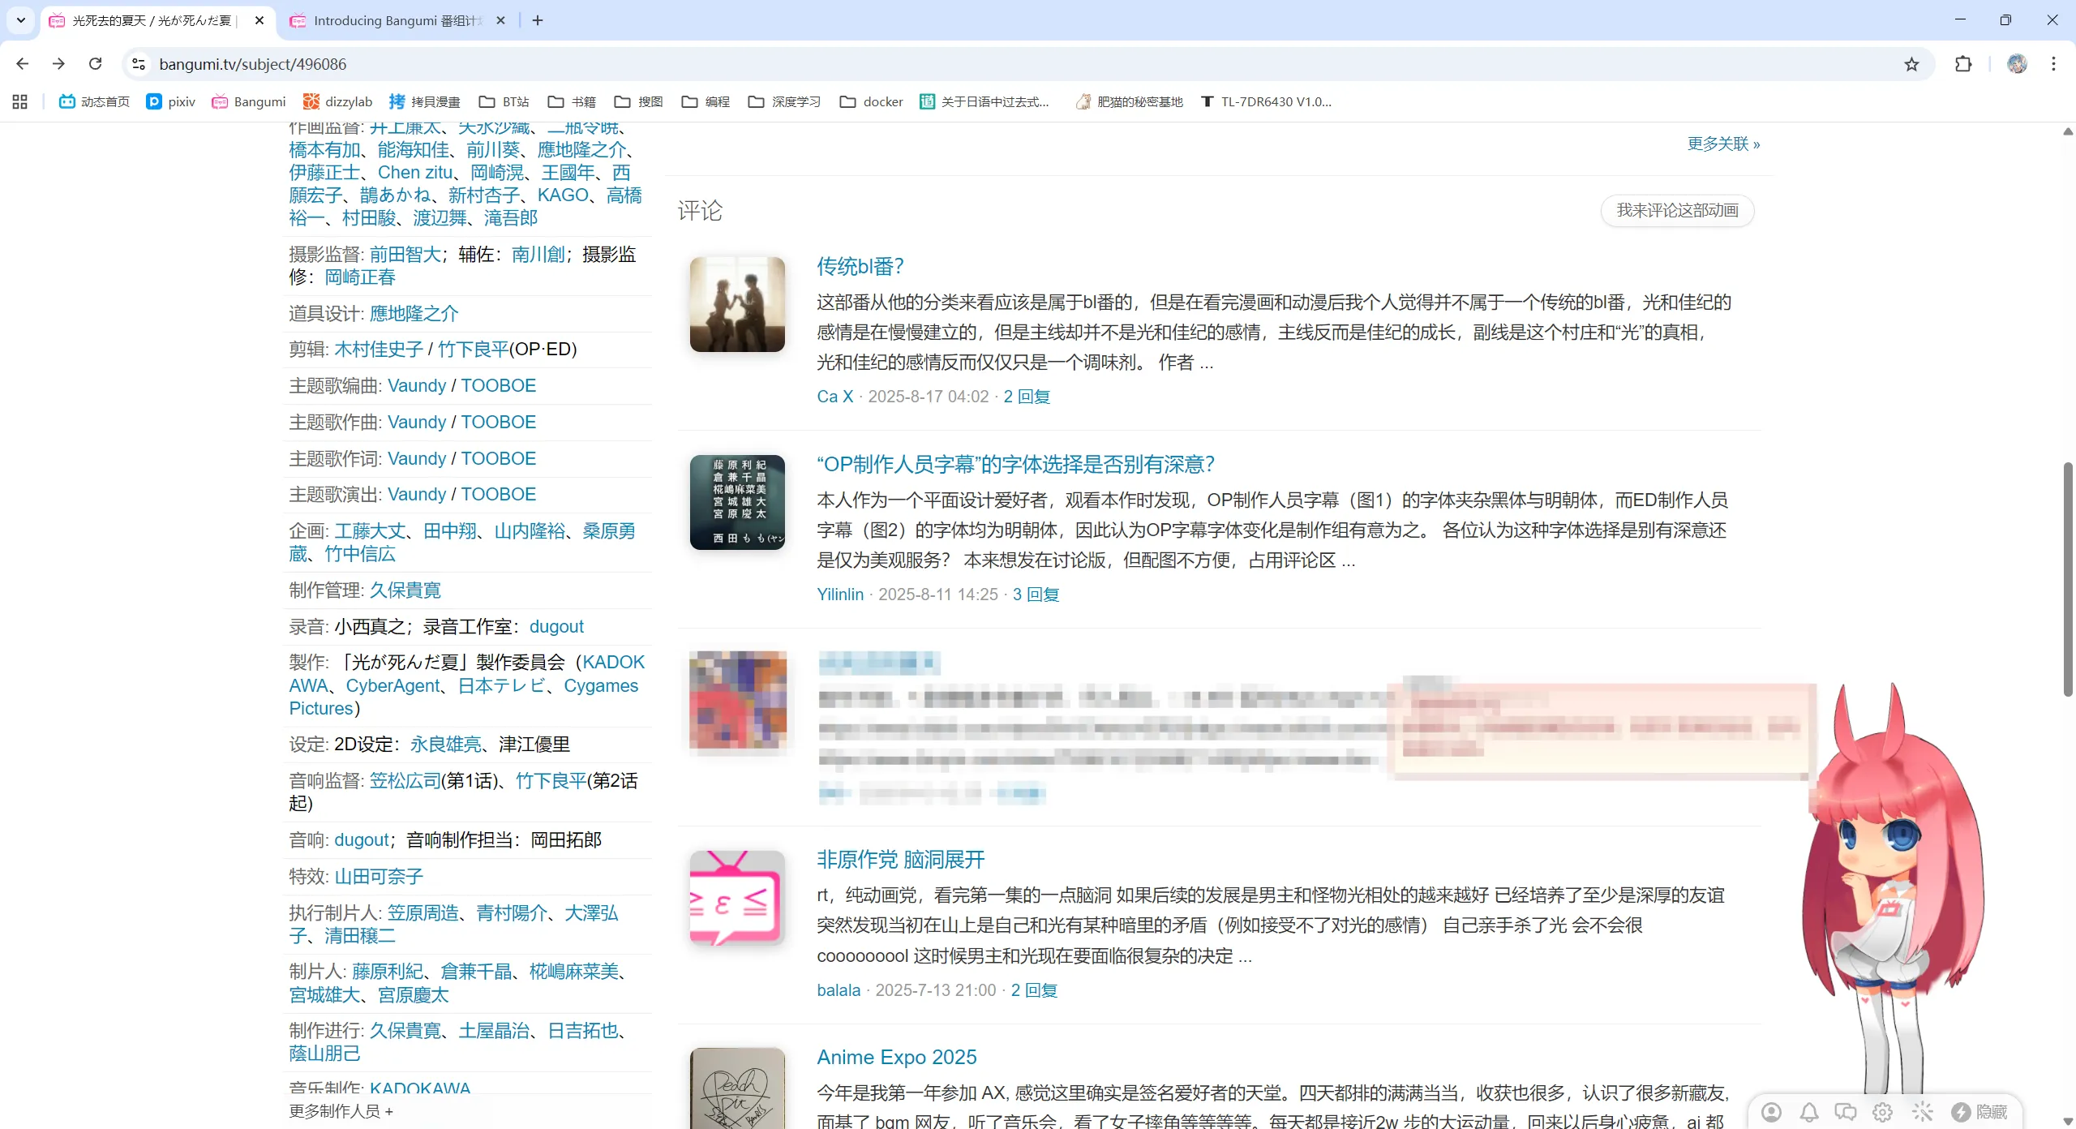The width and height of the screenshot is (2076, 1129).
Task: Click 我来评论这部动画 button
Action: (x=1677, y=211)
